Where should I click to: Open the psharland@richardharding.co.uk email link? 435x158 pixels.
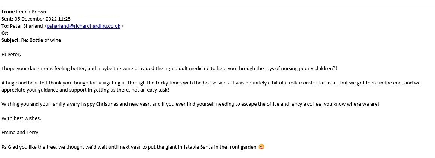83,26
